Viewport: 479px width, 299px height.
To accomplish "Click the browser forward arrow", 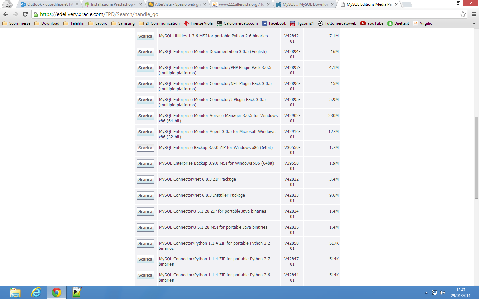I will [x=15, y=14].
